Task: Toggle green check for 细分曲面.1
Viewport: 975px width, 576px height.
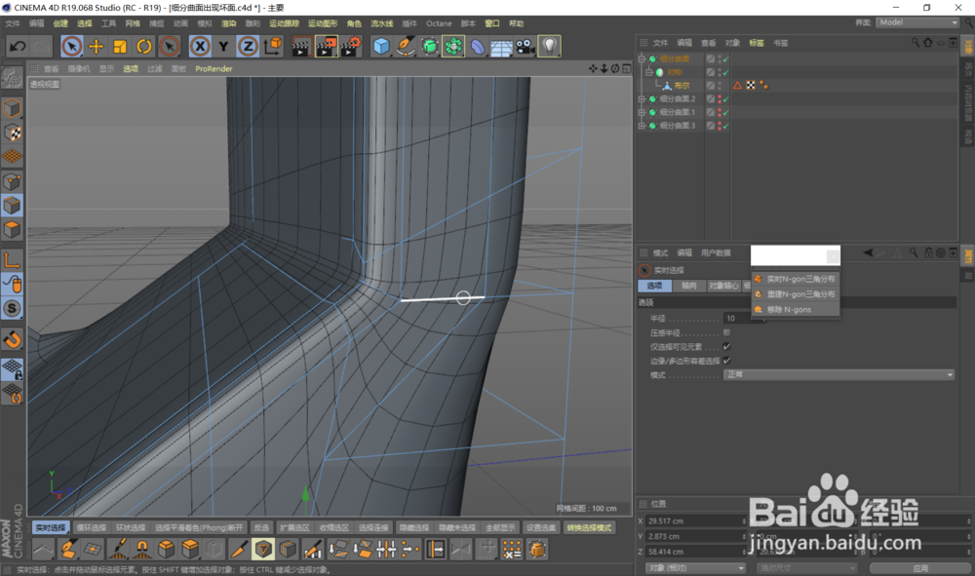Action: point(725,112)
